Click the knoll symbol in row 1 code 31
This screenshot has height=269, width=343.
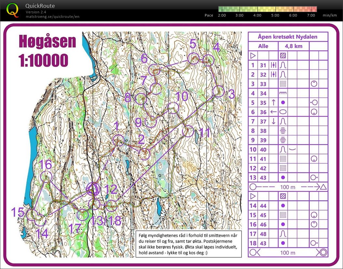[283, 65]
